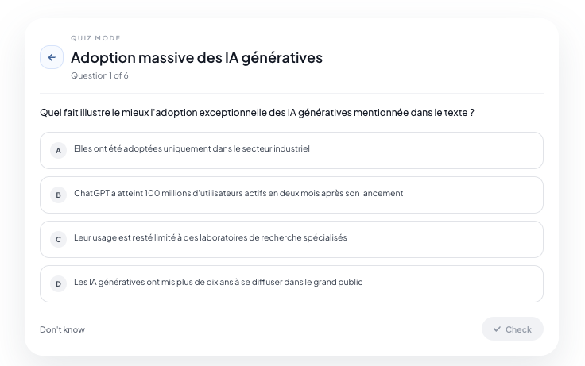Click the checkmark icon in Check button

coord(497,329)
